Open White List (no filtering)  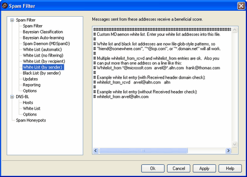(x=43, y=56)
